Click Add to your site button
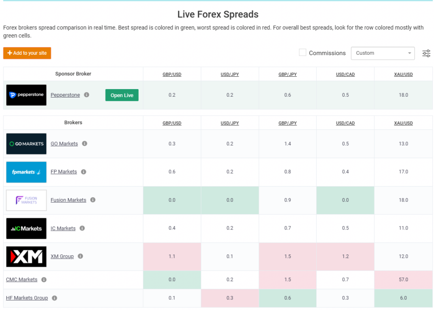434x310 pixels. [x=27, y=53]
